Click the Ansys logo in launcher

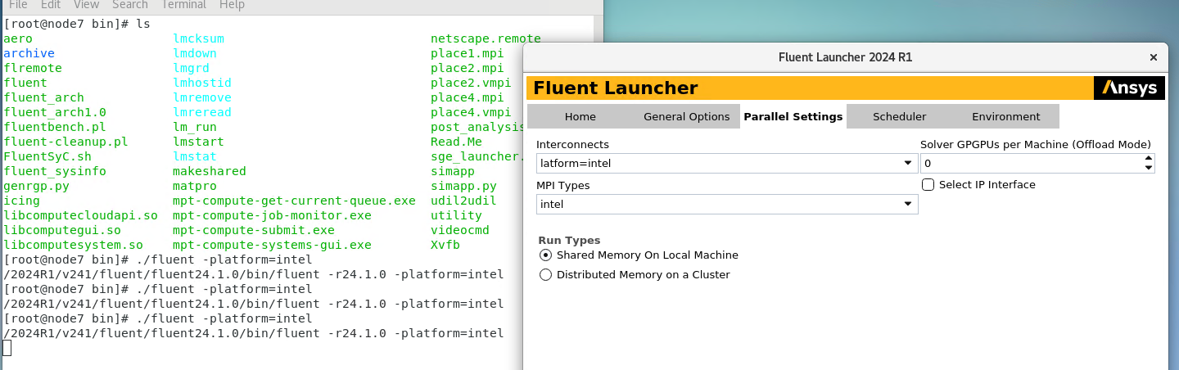[1129, 88]
